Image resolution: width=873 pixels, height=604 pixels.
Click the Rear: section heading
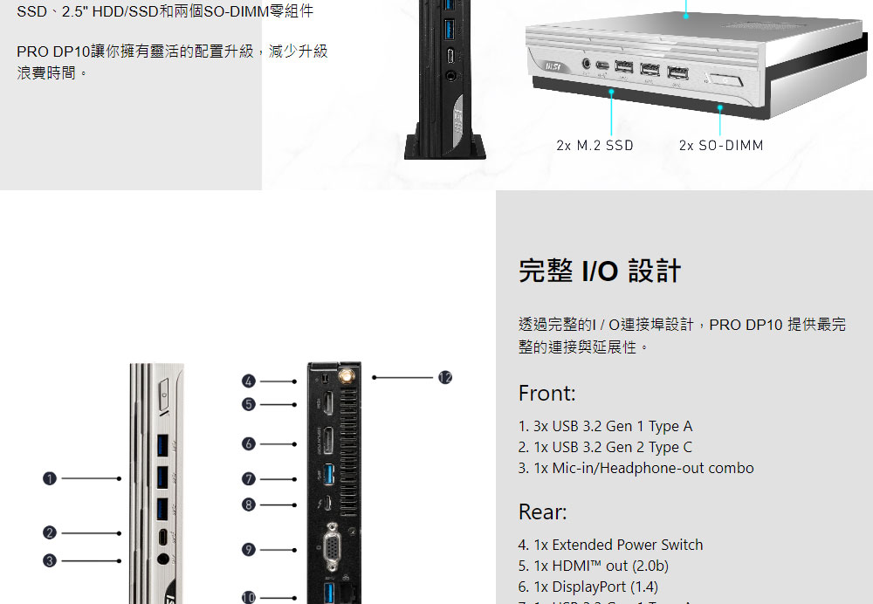tap(542, 512)
